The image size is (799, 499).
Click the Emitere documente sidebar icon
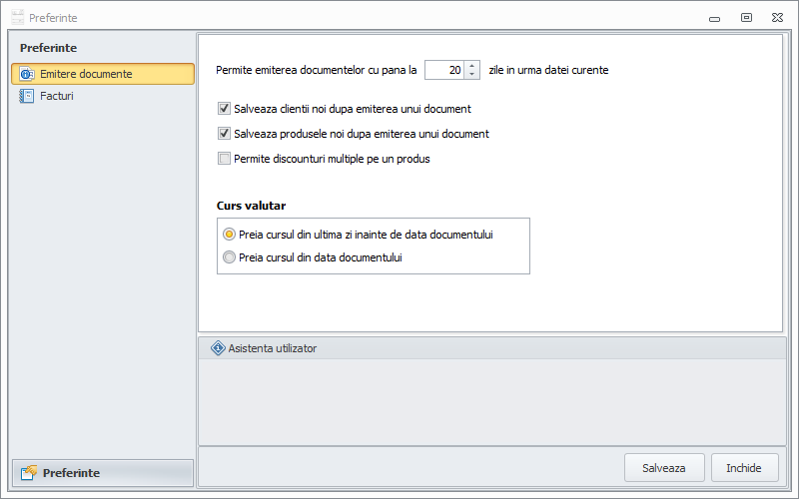point(27,74)
